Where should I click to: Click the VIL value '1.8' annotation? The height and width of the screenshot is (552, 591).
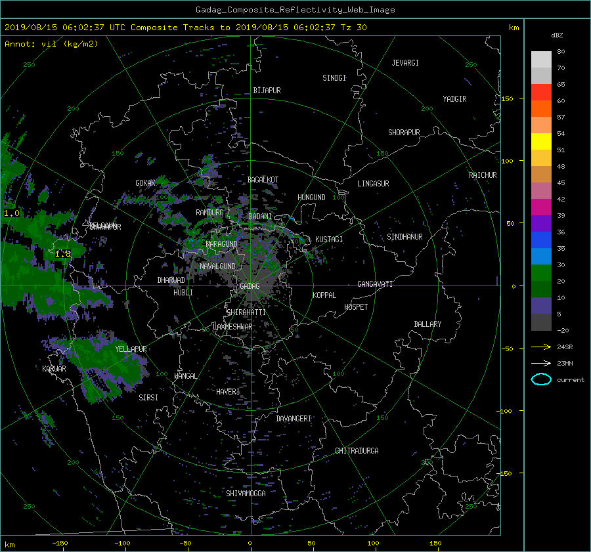(63, 254)
